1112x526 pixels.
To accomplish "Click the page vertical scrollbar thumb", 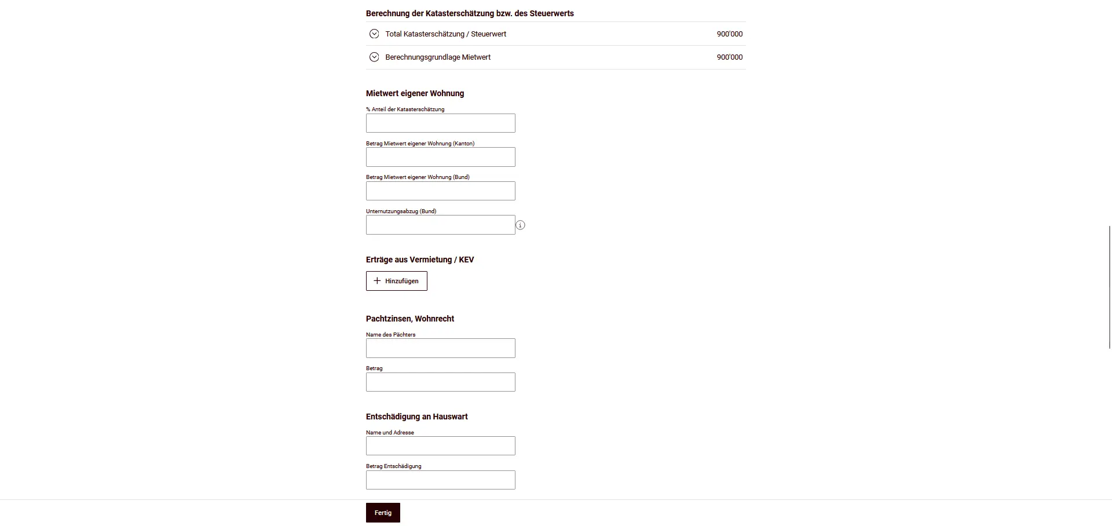I will coord(1110,287).
